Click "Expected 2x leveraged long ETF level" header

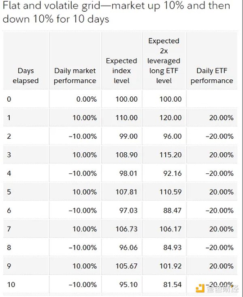click(x=164, y=61)
